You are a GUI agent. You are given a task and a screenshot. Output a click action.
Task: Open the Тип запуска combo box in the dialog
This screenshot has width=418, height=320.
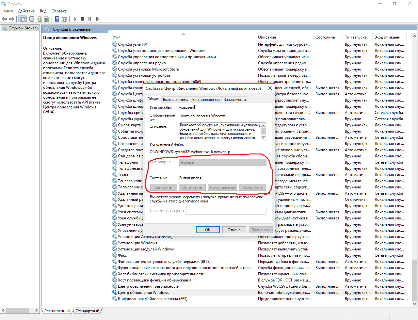pyautogui.click(x=223, y=163)
